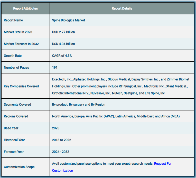Click the Market Forecast in 2032 label

click(x=21, y=44)
